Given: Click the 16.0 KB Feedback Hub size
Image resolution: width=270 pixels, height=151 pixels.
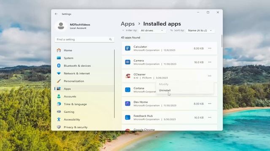Looking at the screenshot, I should click(199, 117).
